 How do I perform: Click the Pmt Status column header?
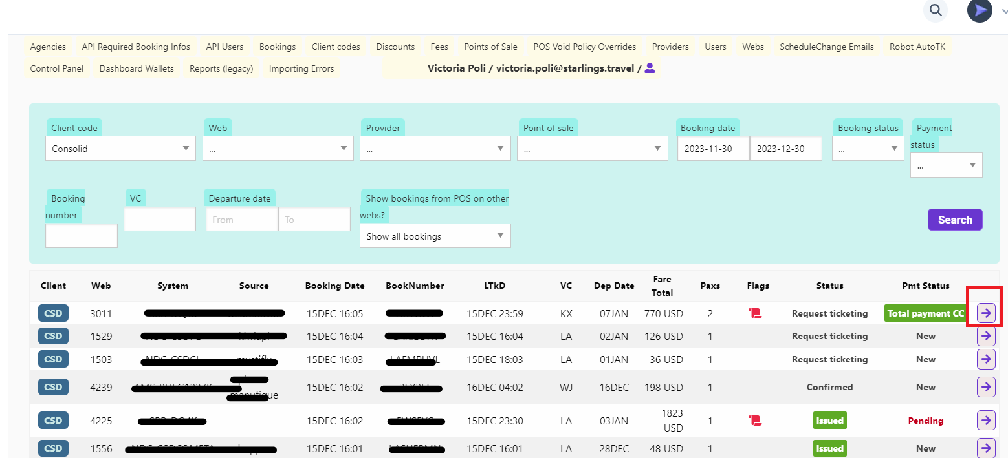pos(926,286)
